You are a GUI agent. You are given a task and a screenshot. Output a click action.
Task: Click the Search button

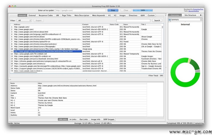(157, 21)
